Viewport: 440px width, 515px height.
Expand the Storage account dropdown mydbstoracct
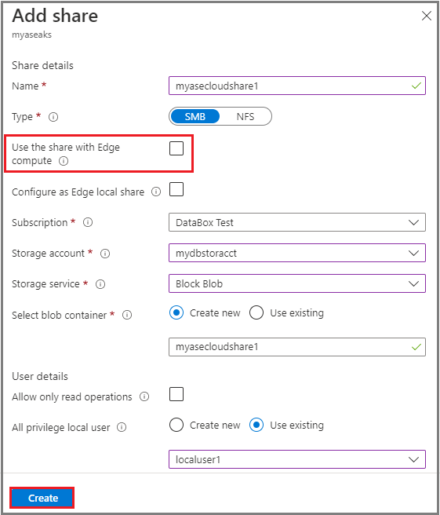click(x=297, y=253)
